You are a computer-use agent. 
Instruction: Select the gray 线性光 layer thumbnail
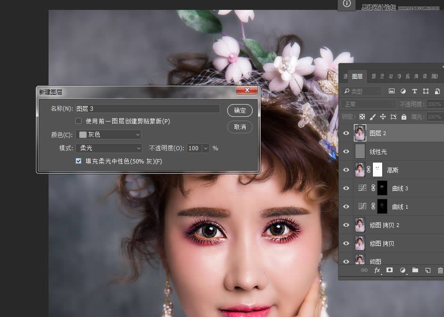[360, 151]
